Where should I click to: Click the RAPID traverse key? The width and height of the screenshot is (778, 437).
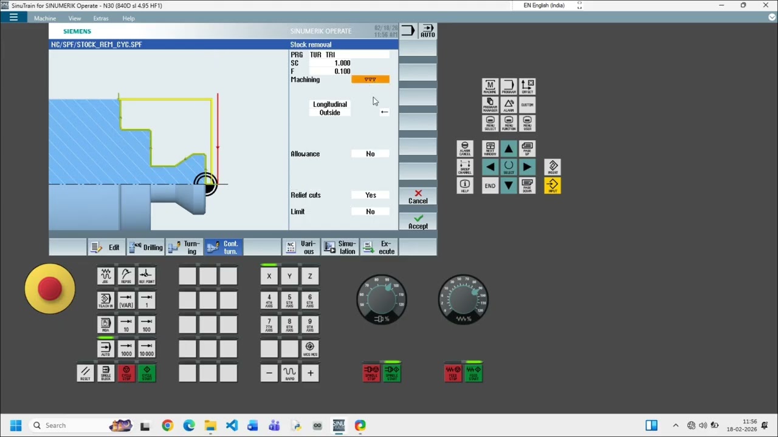tap(289, 373)
